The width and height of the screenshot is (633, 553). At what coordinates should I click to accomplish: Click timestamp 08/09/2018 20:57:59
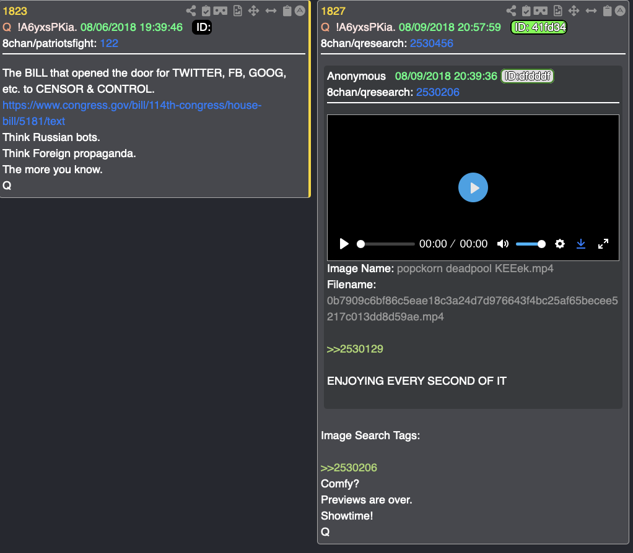click(450, 27)
